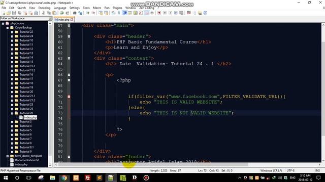Click the Run Macro Multiple Times icon

(176, 13)
